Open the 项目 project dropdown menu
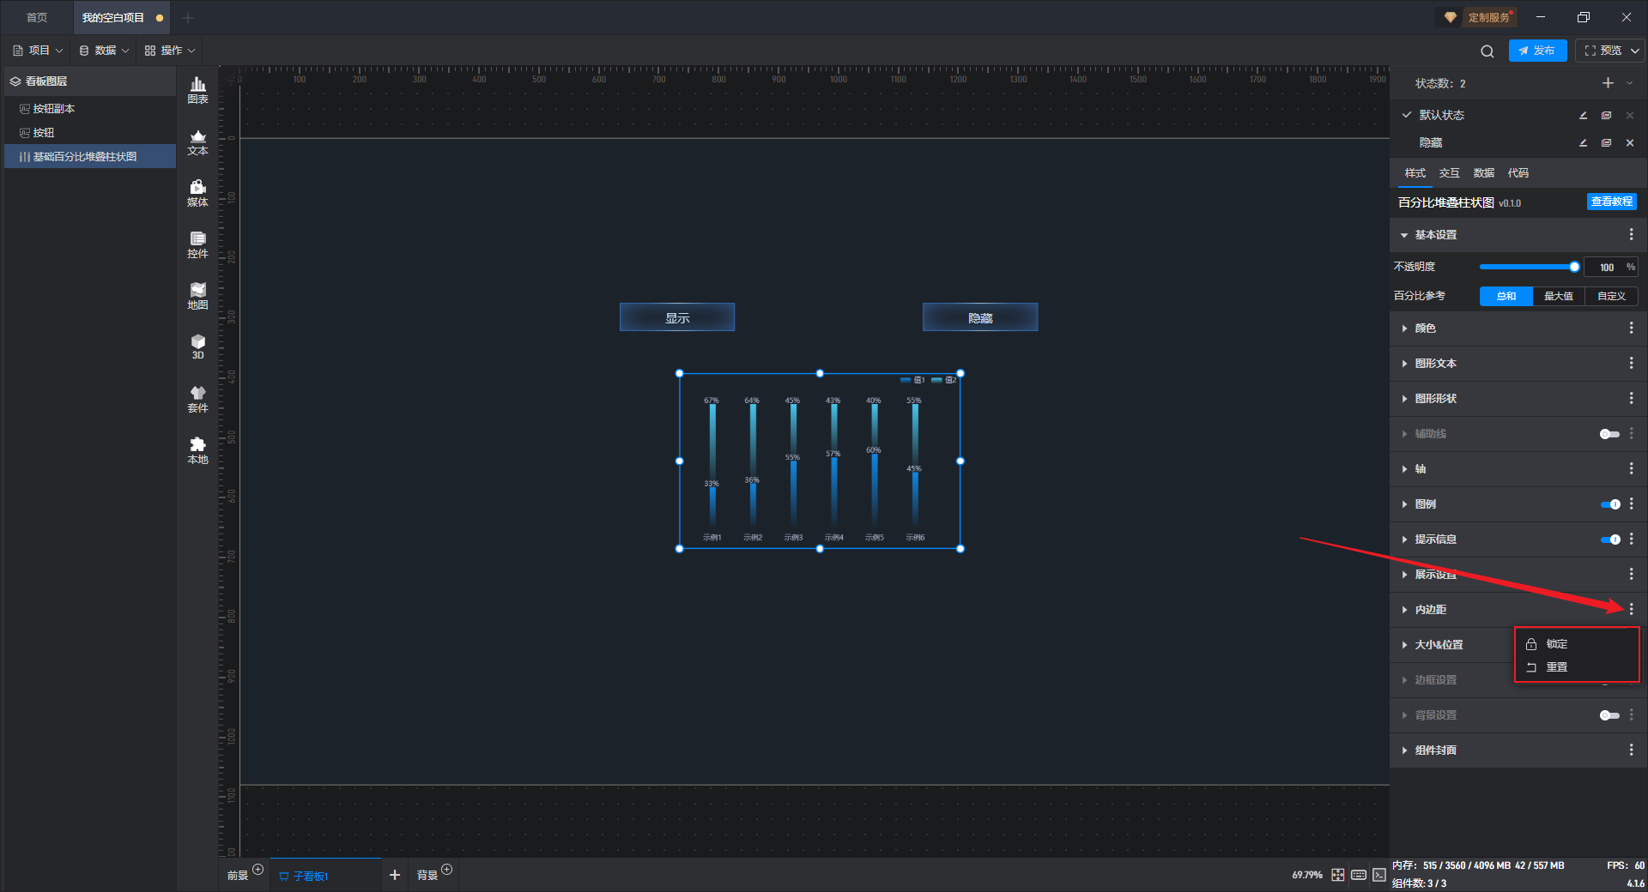Screen dimensions: 1648x892 point(39,51)
